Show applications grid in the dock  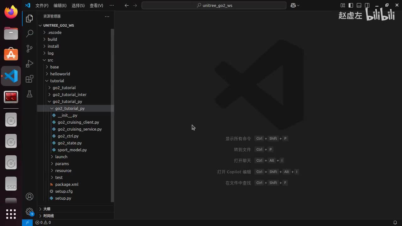point(11,214)
